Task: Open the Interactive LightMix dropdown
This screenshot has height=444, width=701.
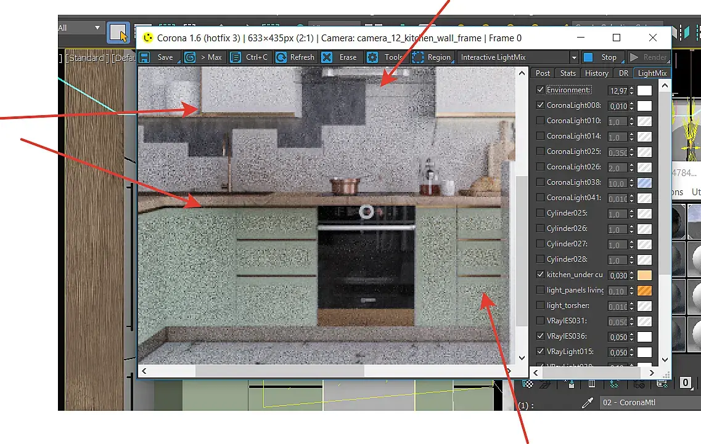Action: coord(573,58)
